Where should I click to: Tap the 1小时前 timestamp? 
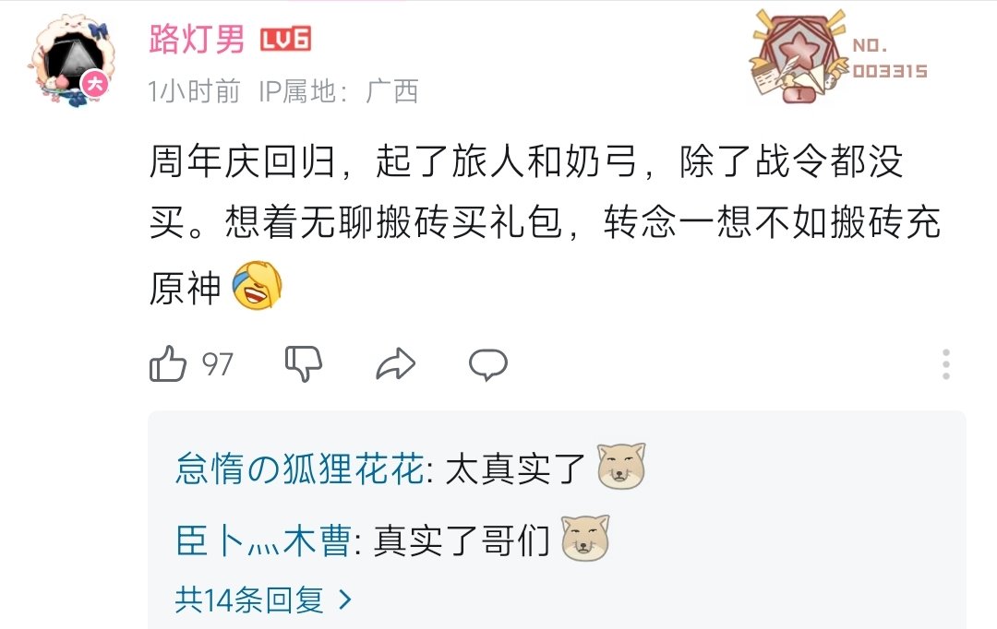point(195,91)
